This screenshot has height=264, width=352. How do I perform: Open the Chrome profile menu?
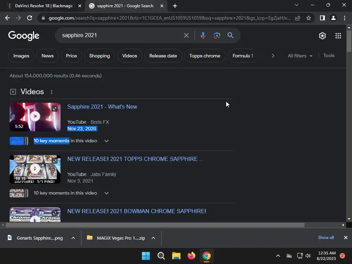click(x=333, y=18)
